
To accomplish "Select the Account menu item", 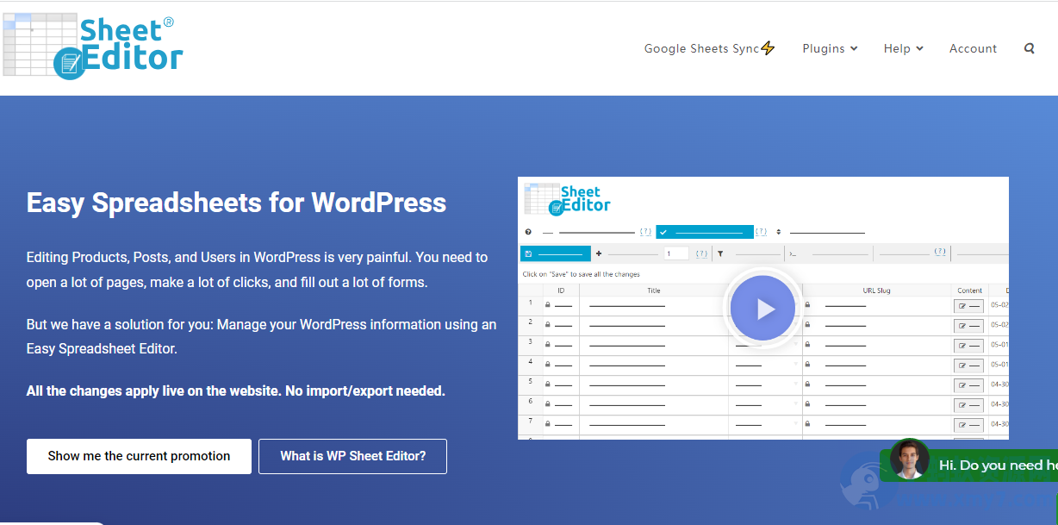I will (x=973, y=48).
